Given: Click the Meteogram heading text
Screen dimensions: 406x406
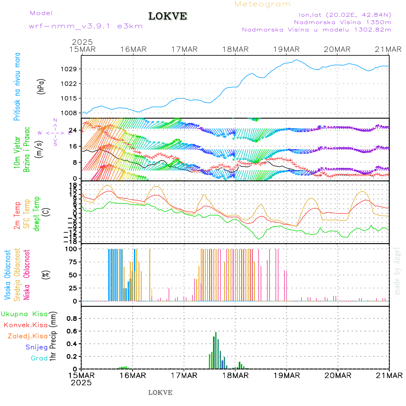Looking at the screenshot, I should click(263, 4).
